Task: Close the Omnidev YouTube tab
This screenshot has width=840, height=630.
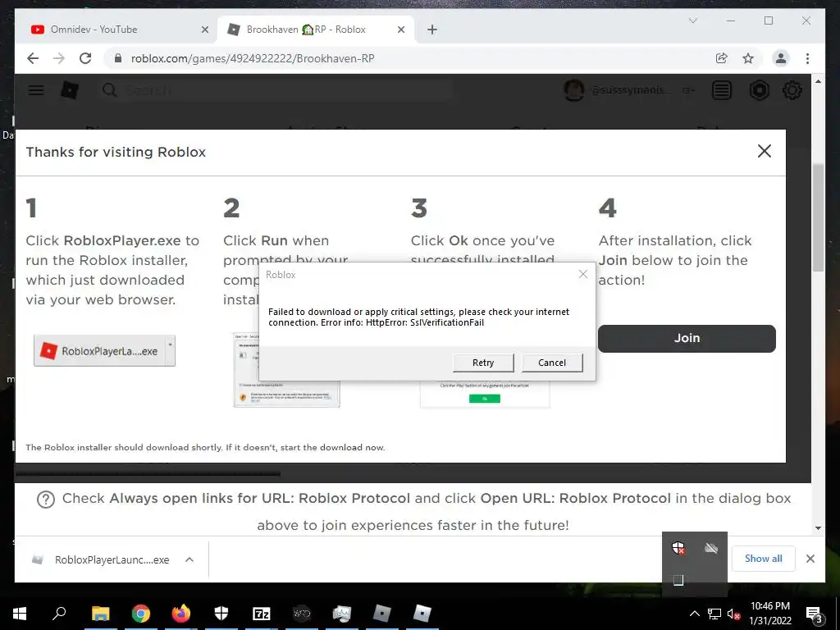Action: tap(204, 30)
